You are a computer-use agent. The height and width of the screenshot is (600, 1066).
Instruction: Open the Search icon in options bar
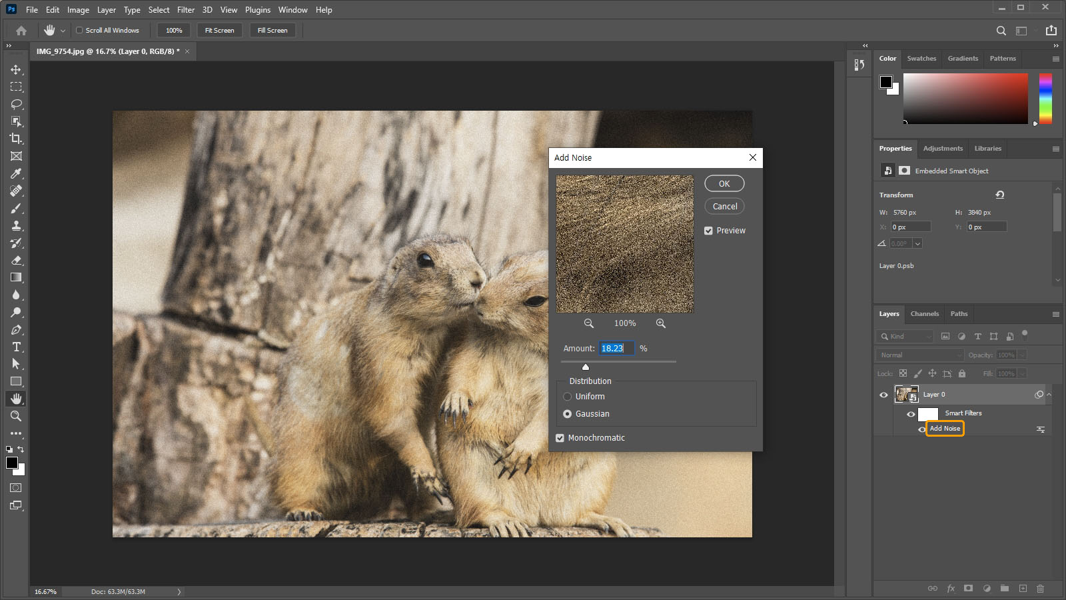pos(1001,31)
